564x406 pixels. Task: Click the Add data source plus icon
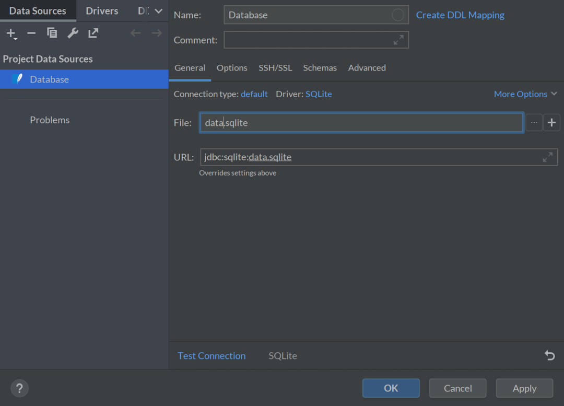[x=11, y=34]
